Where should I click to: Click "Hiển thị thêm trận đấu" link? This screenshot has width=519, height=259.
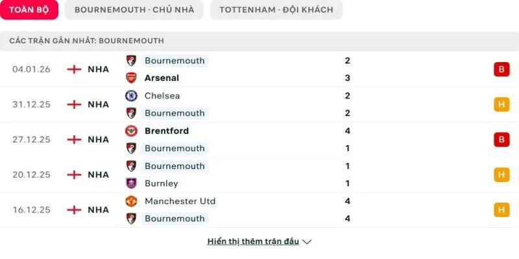[253, 242]
